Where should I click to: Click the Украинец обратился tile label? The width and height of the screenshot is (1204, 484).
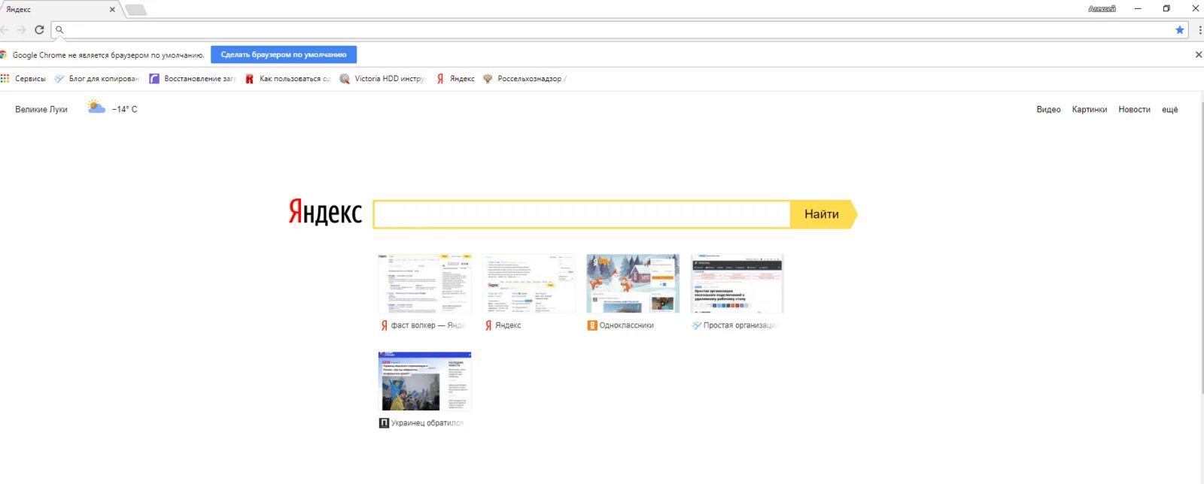427,423
